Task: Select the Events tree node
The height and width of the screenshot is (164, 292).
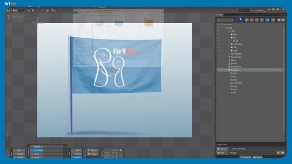Action: click(x=234, y=64)
